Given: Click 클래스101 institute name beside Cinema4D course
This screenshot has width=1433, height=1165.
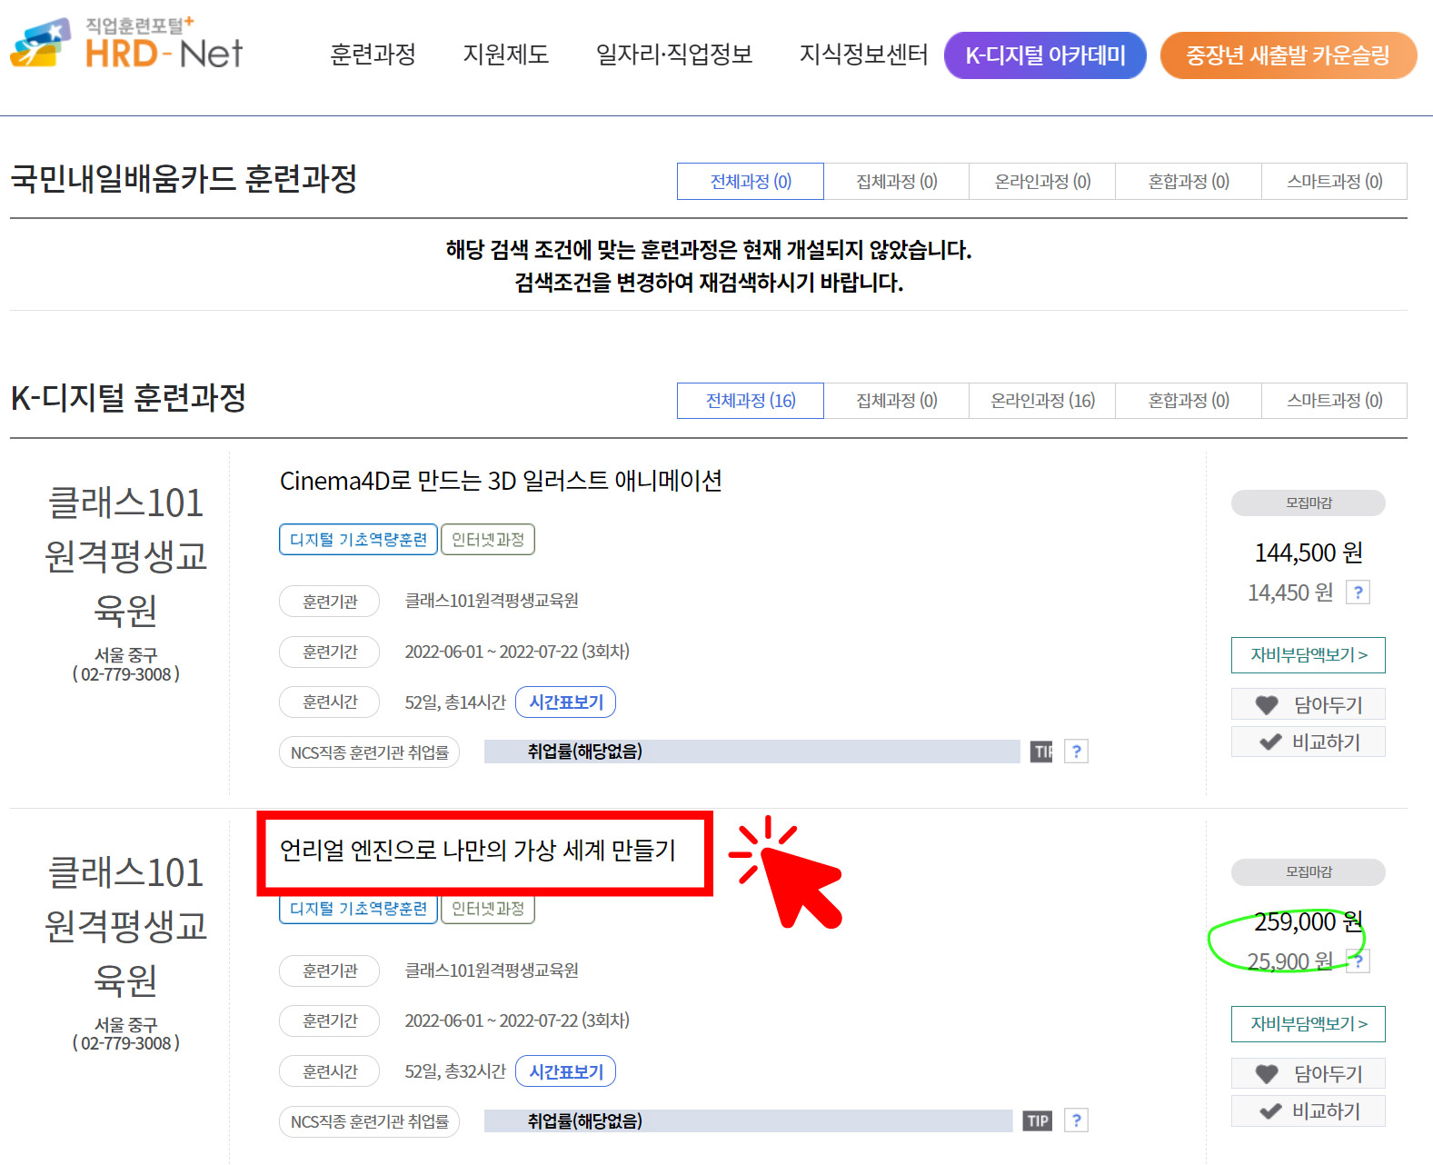Looking at the screenshot, I should [125, 556].
